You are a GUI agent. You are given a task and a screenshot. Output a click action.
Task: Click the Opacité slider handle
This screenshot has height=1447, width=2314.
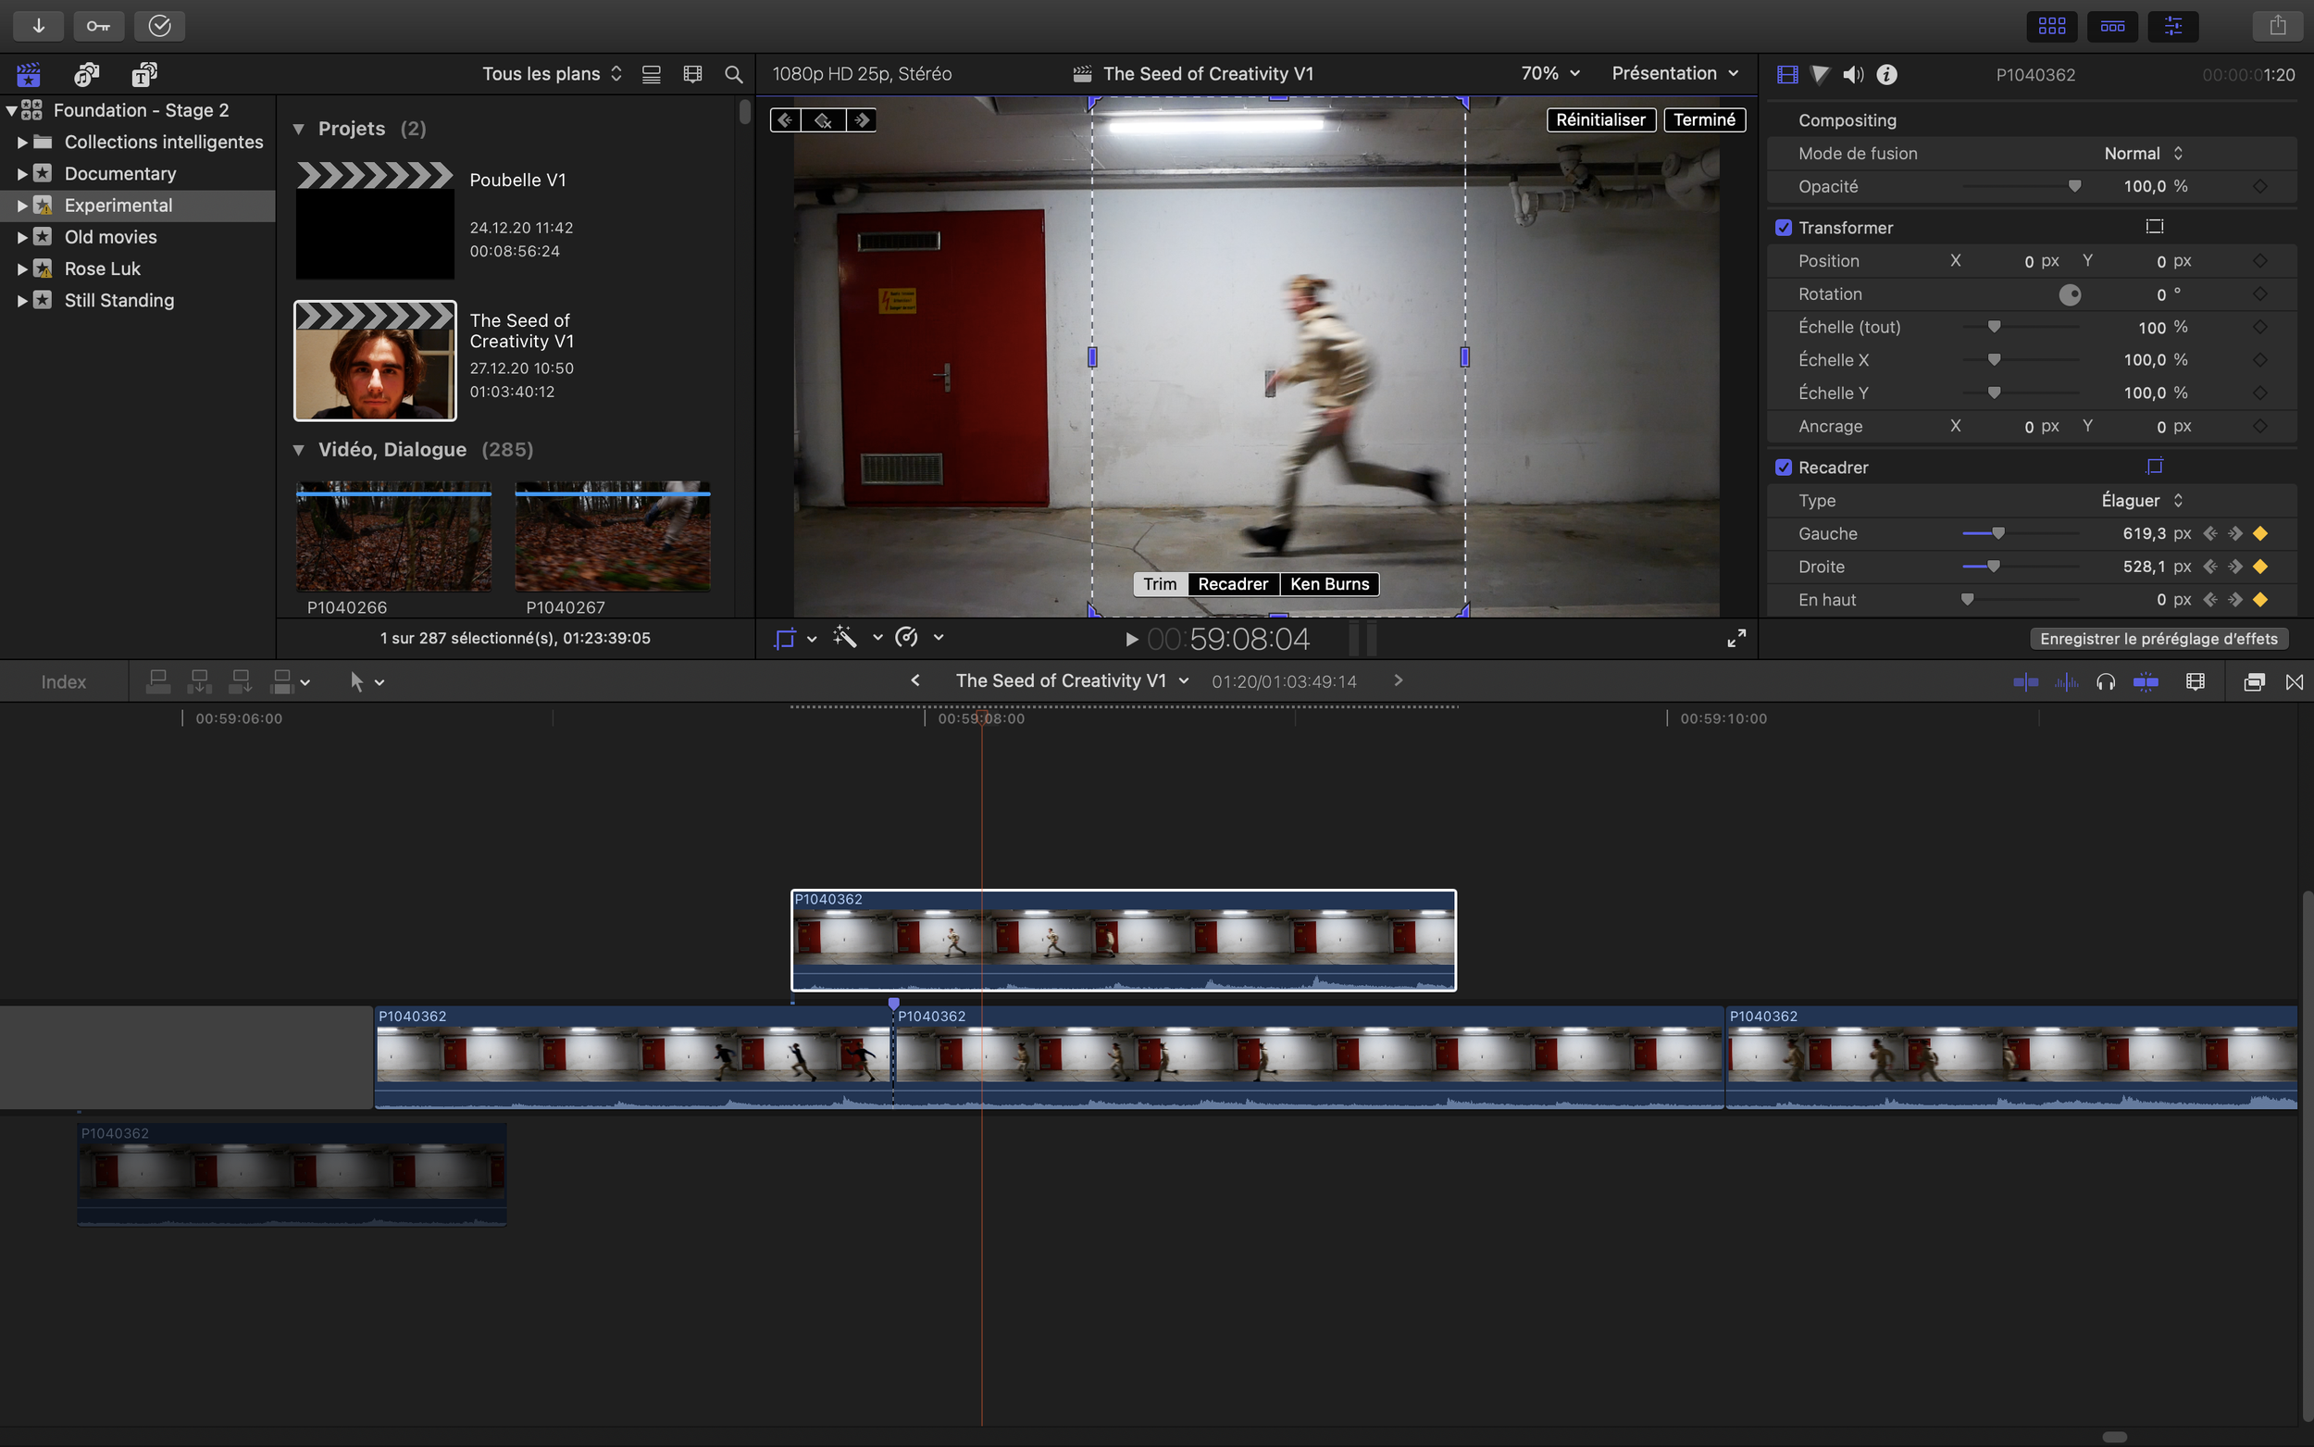coord(2074,187)
